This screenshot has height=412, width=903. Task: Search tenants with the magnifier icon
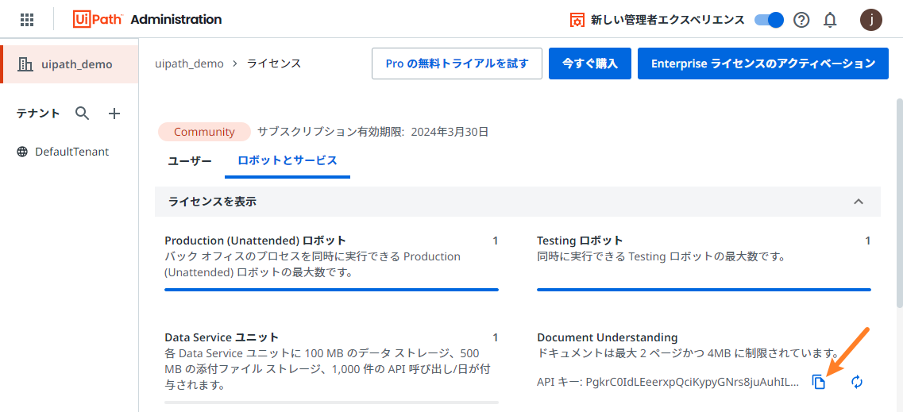[83, 114]
